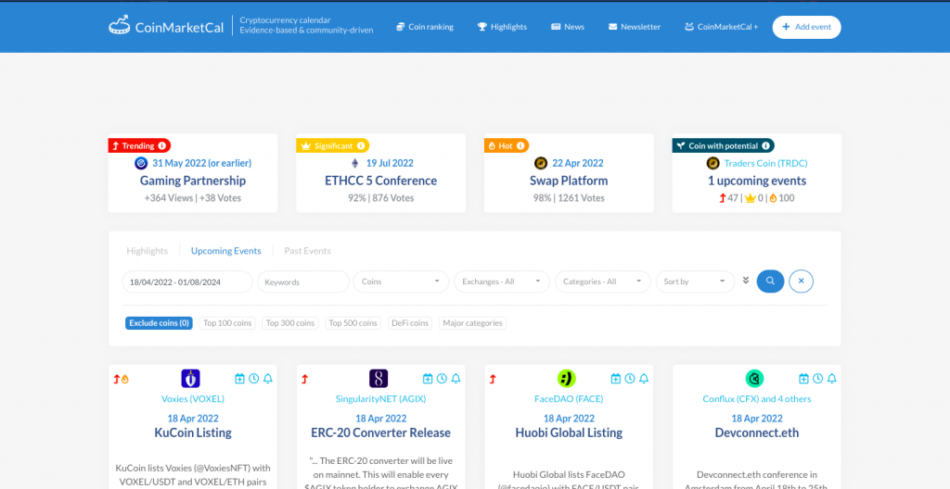
Task: Click the date range field
Action: [187, 282]
